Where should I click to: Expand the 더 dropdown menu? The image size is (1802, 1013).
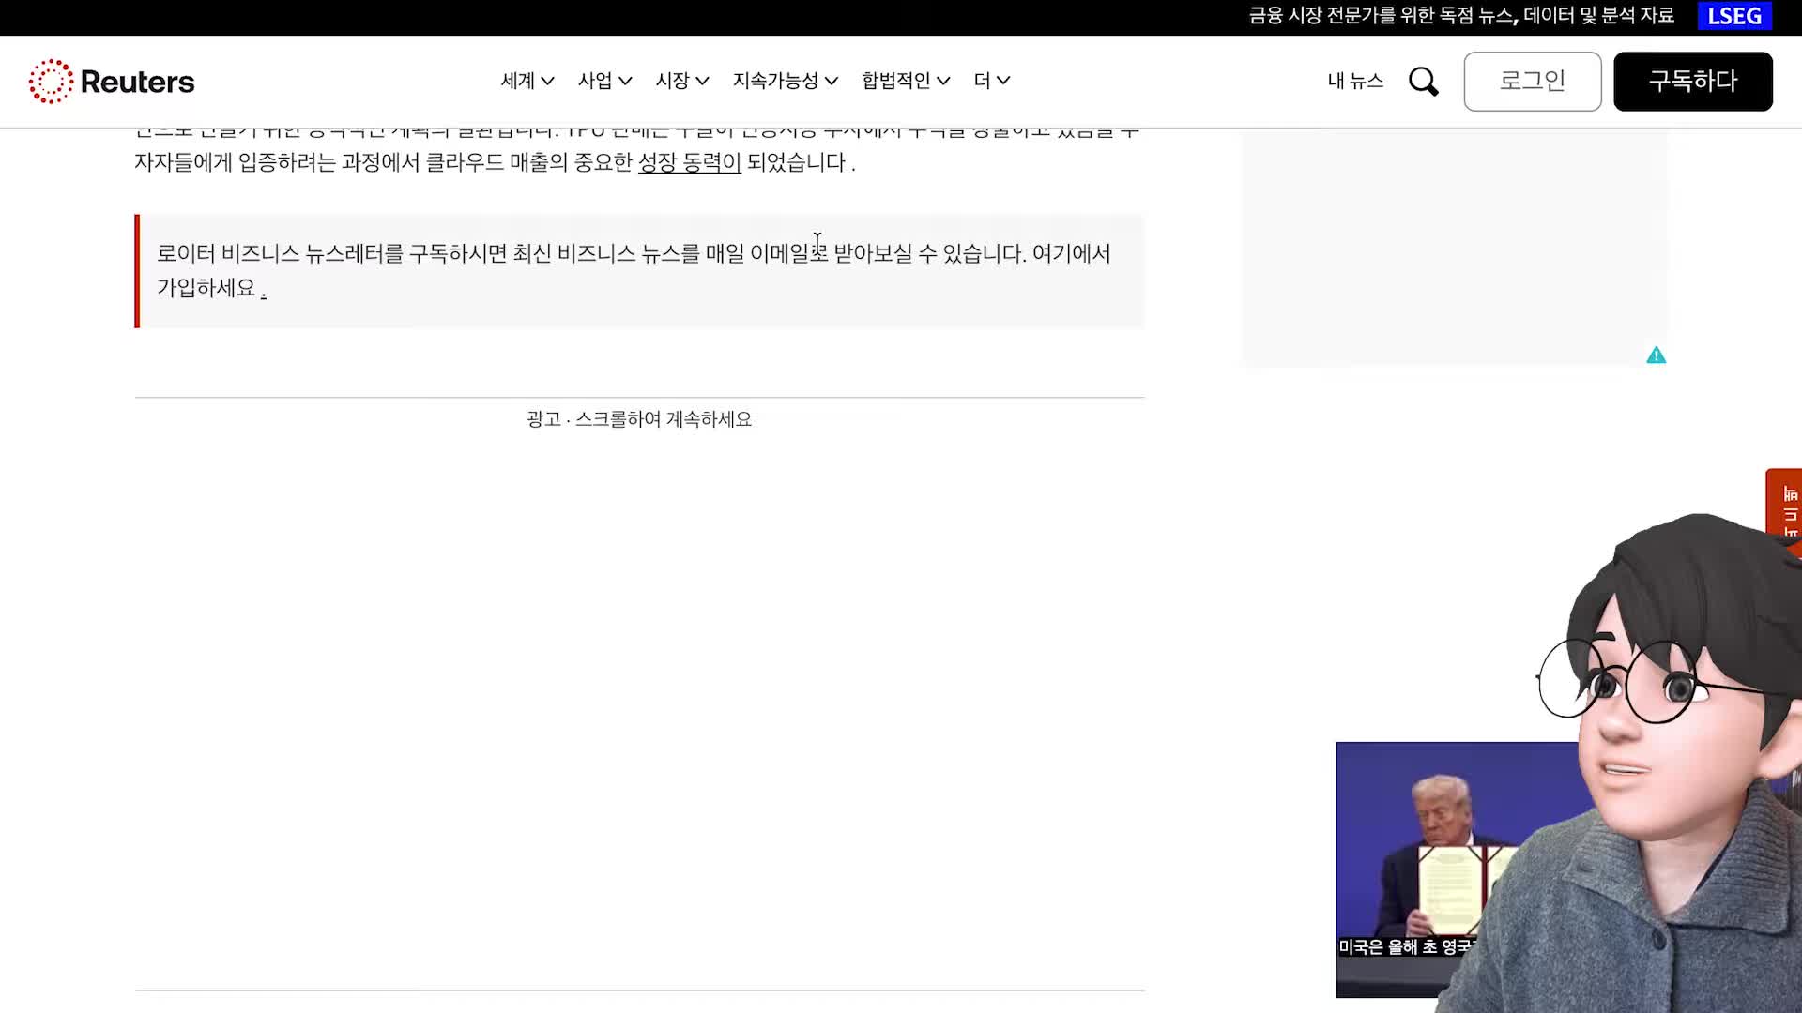click(991, 81)
